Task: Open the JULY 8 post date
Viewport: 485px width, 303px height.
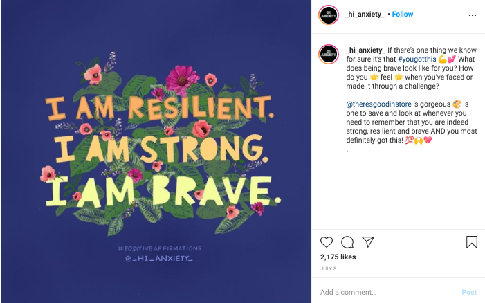Action: [x=328, y=268]
